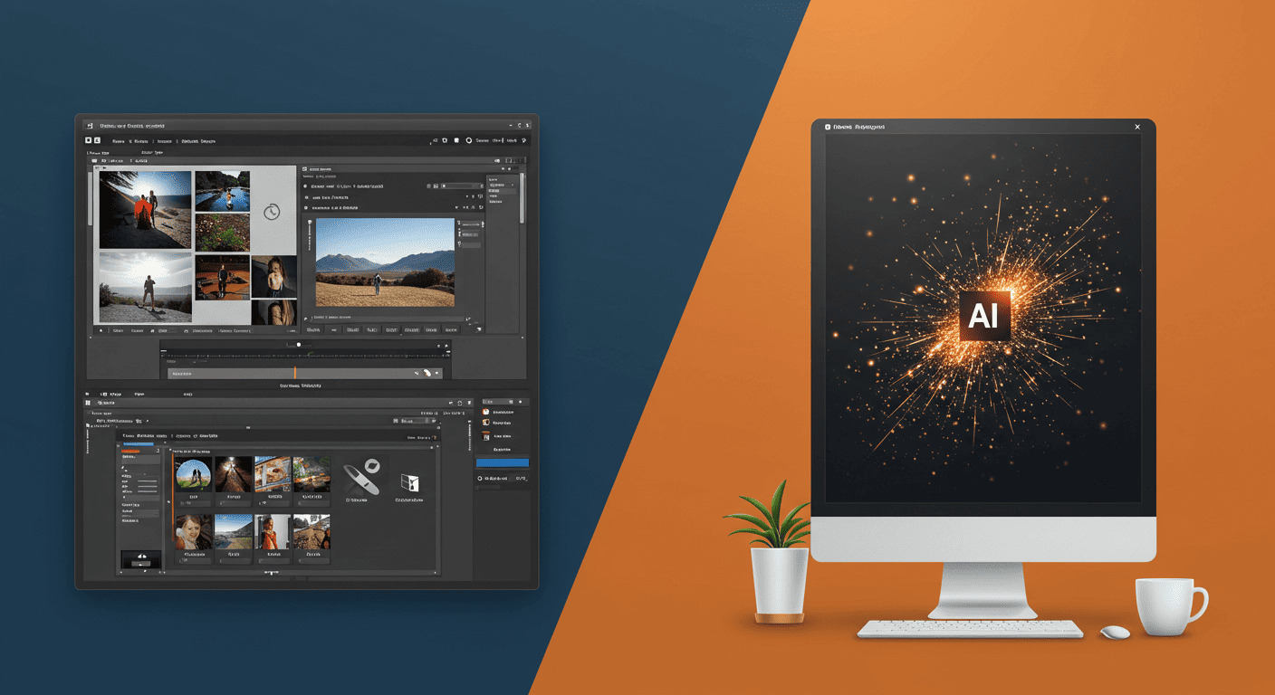
Task: Click the leftmost button below the landscape preview
Action: [x=313, y=328]
